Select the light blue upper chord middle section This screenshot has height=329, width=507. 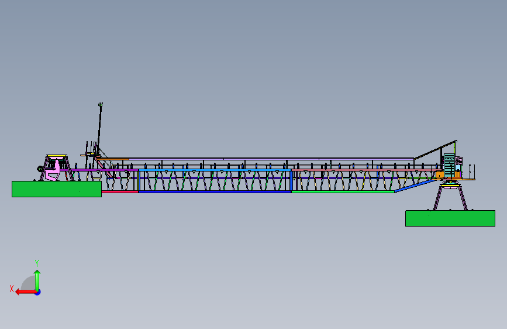[x=215, y=170]
